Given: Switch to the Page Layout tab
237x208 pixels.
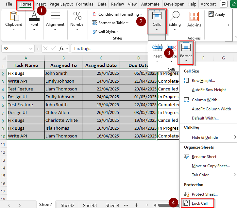Looking at the screenshot, I should click(61, 4).
